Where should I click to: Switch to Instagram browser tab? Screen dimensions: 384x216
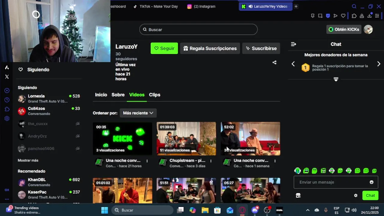(x=201, y=6)
